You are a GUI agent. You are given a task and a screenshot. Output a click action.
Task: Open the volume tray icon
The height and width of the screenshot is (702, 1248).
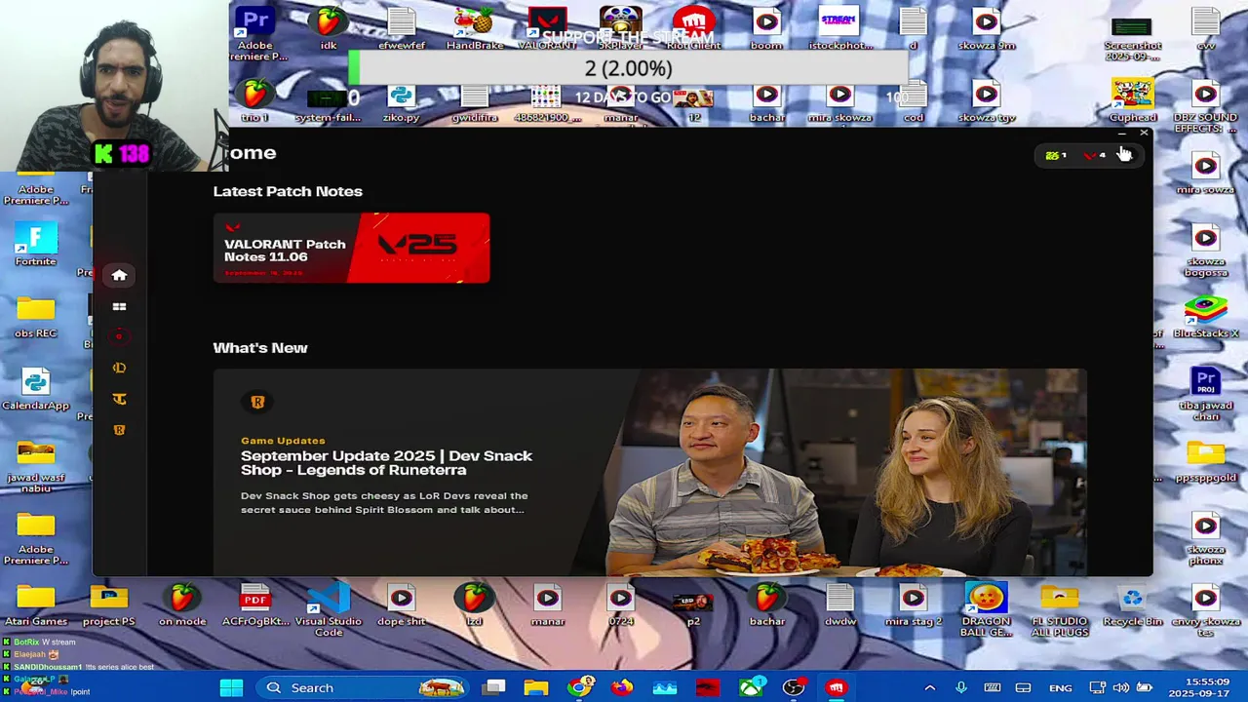[x=1121, y=688]
